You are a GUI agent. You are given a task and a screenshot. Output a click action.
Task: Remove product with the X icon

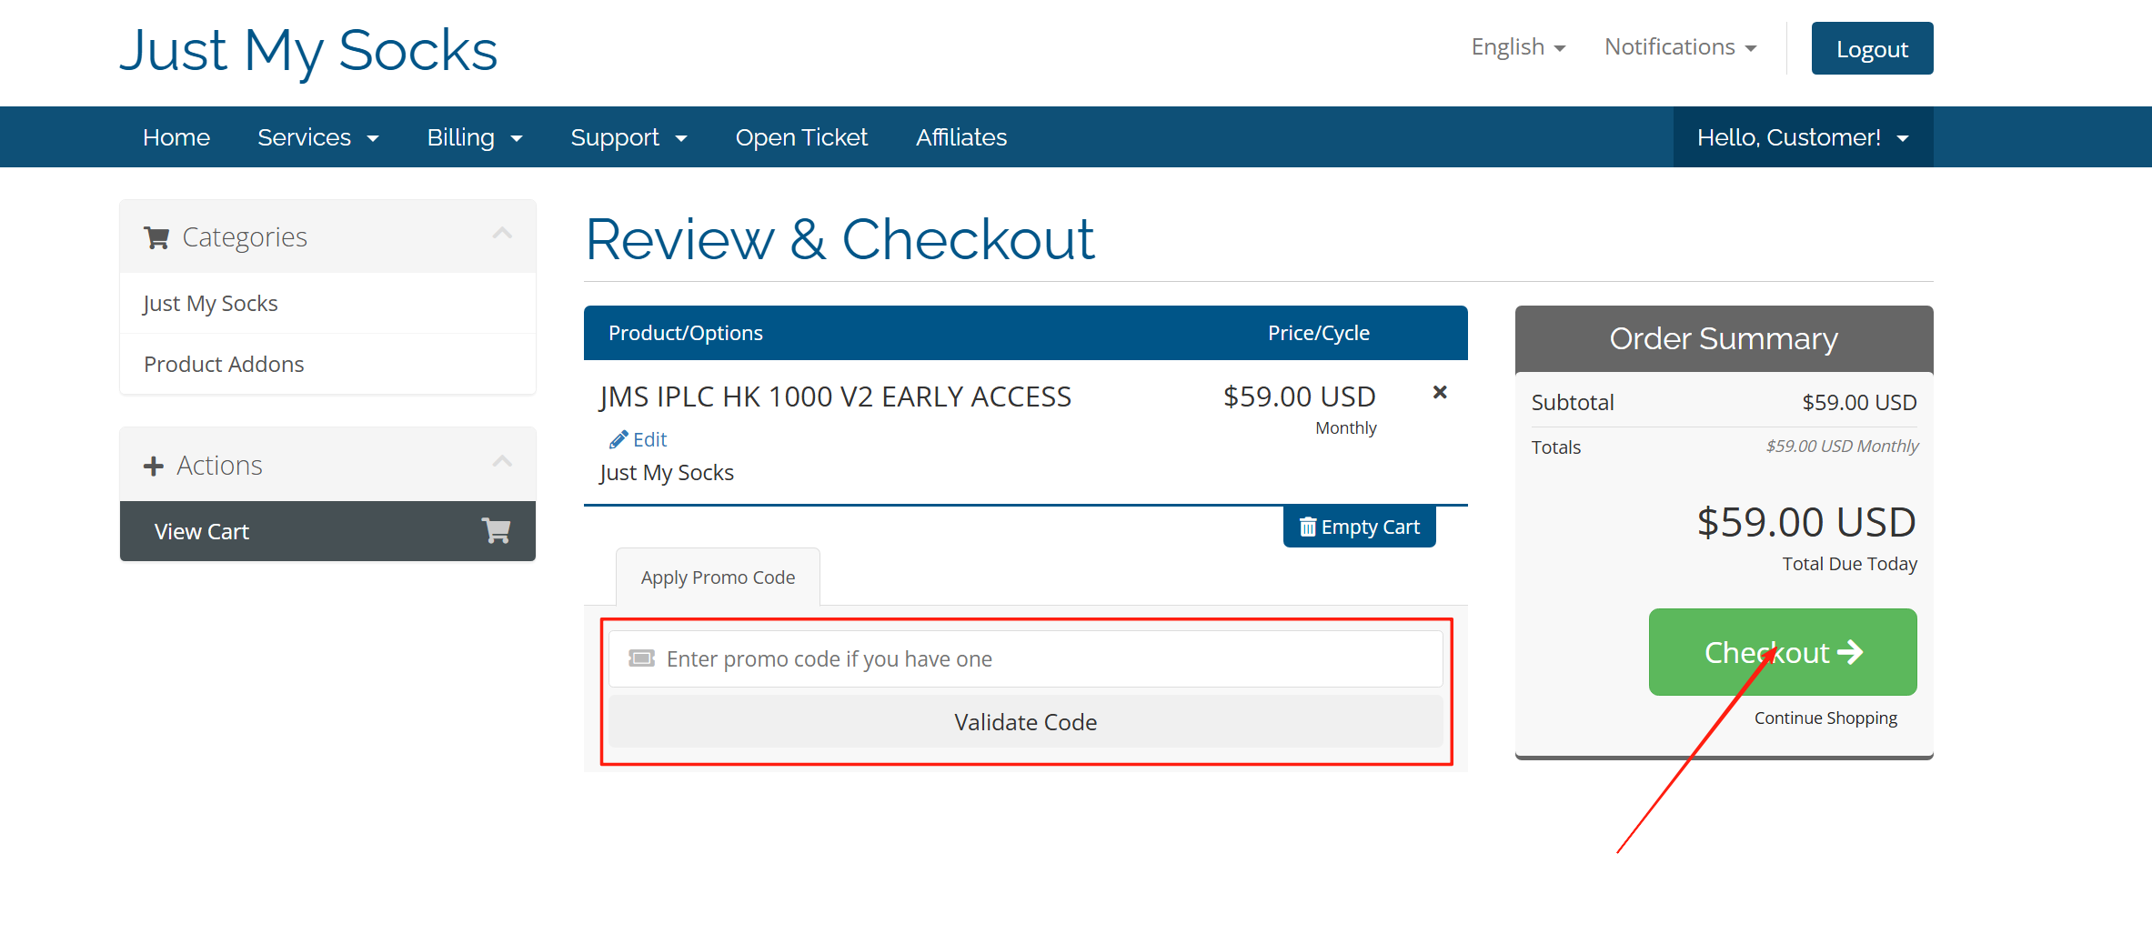coord(1440,392)
